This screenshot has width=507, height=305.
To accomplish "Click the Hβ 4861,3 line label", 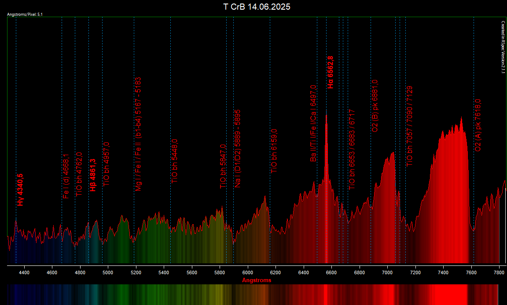I will pos(93,175).
